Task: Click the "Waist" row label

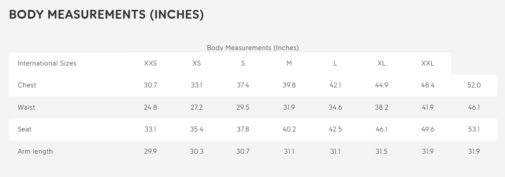Action: click(x=27, y=108)
